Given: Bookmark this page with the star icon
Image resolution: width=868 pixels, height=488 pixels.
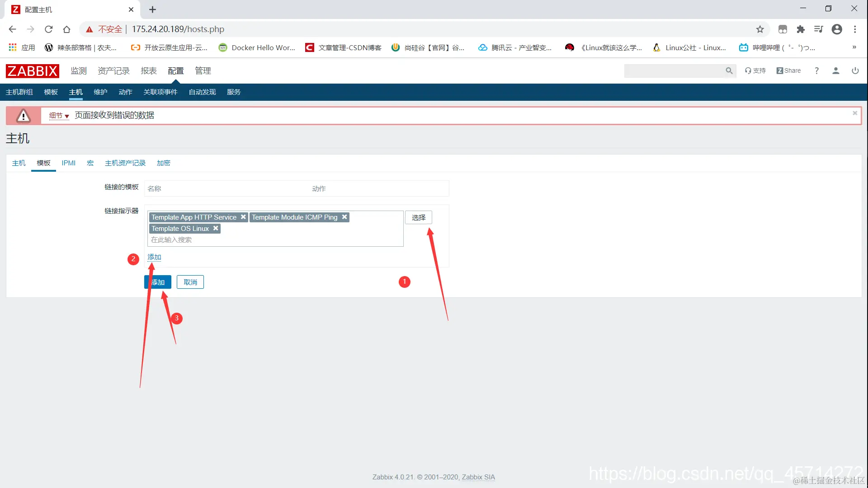Looking at the screenshot, I should coord(759,29).
